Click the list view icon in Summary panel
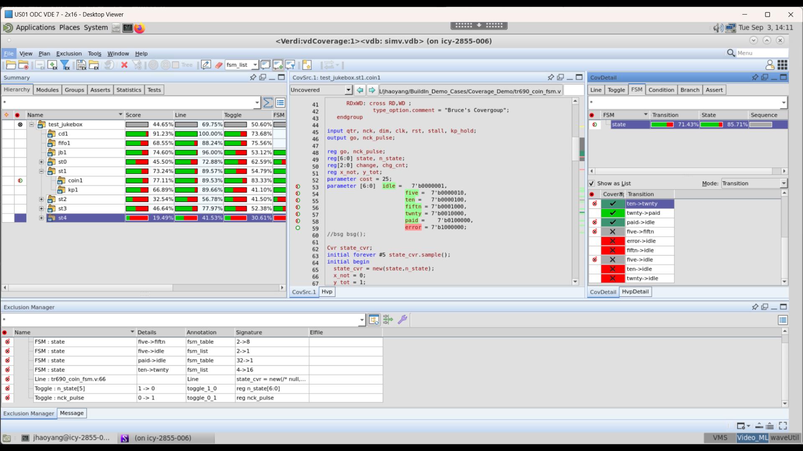 [x=280, y=102]
